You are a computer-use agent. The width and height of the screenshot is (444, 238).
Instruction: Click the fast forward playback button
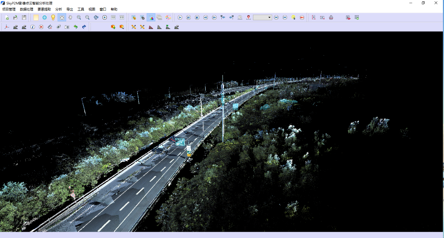coord(214,17)
